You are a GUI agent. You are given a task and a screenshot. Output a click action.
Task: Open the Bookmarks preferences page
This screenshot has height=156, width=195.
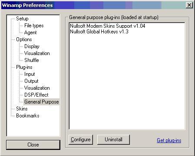tap(28, 116)
